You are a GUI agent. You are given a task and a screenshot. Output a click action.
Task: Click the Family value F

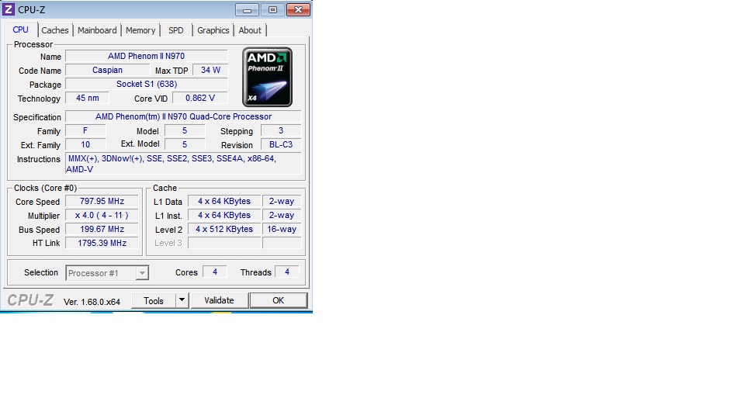pos(85,130)
